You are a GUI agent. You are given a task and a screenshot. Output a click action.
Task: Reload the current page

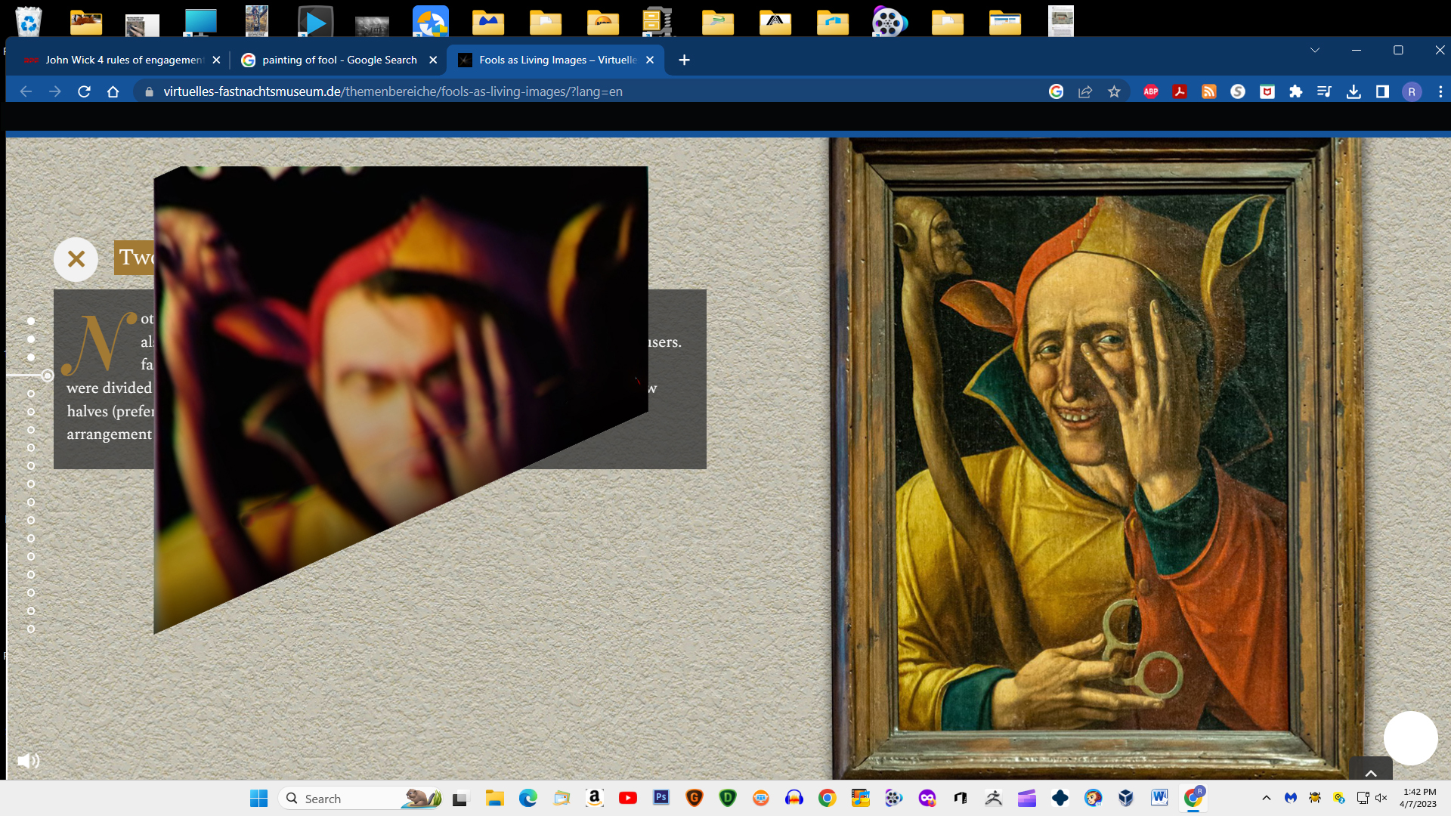[x=84, y=91]
